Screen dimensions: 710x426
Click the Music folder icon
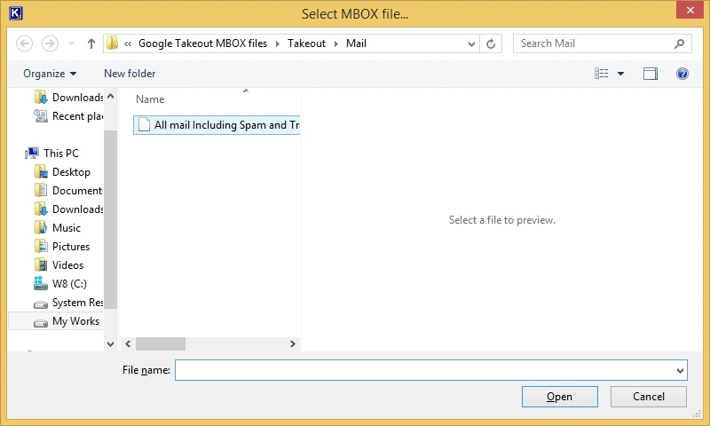(x=41, y=228)
